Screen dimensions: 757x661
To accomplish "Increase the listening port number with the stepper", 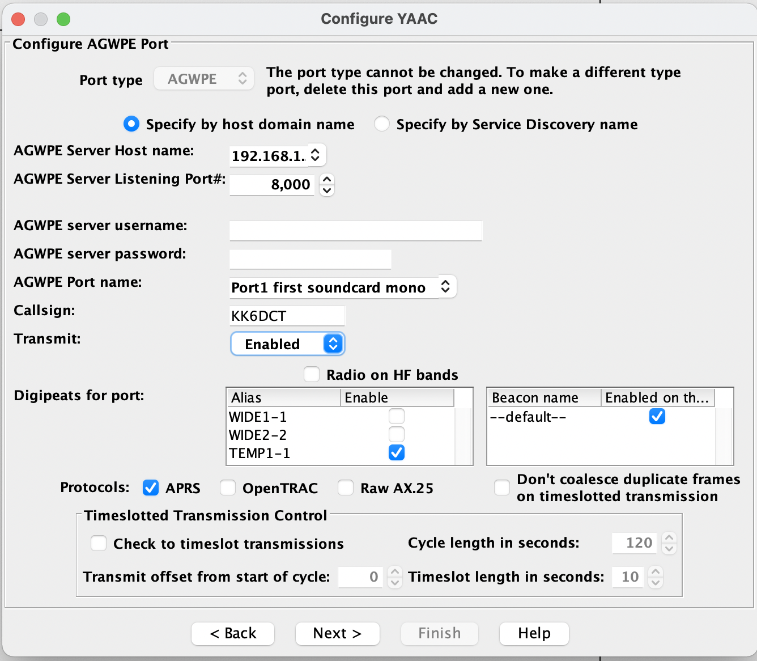I will click(x=327, y=179).
